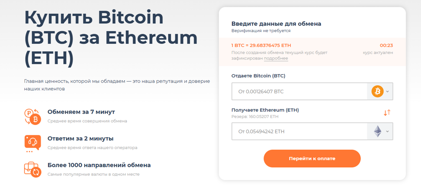The width and height of the screenshot is (421, 192).
Task: Click the swap currencies arrows icon
Action: (x=387, y=112)
